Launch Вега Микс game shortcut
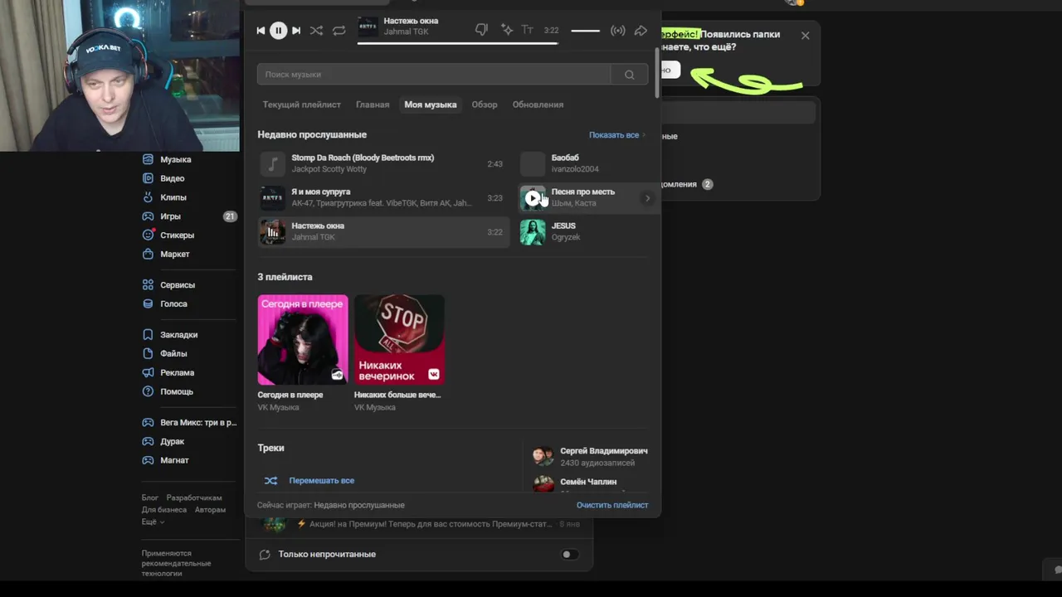1062x597 pixels. point(190,423)
